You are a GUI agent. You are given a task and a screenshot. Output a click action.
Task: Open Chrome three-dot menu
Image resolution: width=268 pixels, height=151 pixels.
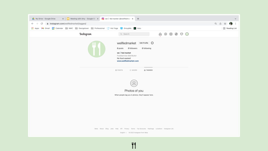tap(236, 23)
